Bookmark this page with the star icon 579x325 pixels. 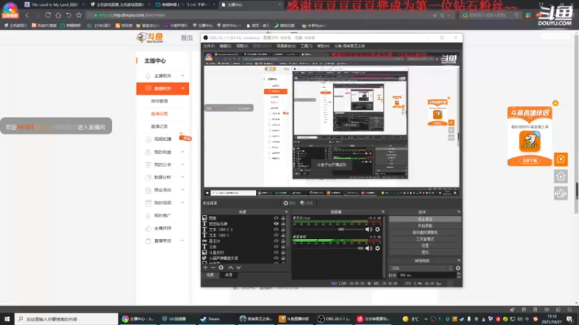[x=79, y=15]
